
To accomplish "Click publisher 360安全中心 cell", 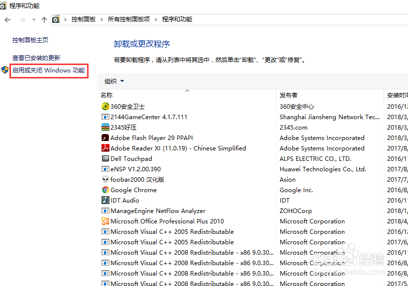I will (x=297, y=106).
